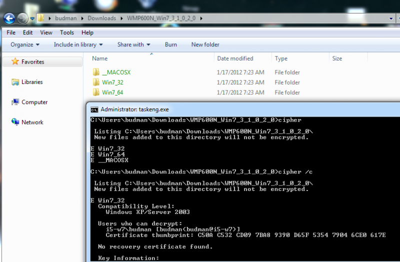Click the Win7_32 folder icon

(96, 82)
